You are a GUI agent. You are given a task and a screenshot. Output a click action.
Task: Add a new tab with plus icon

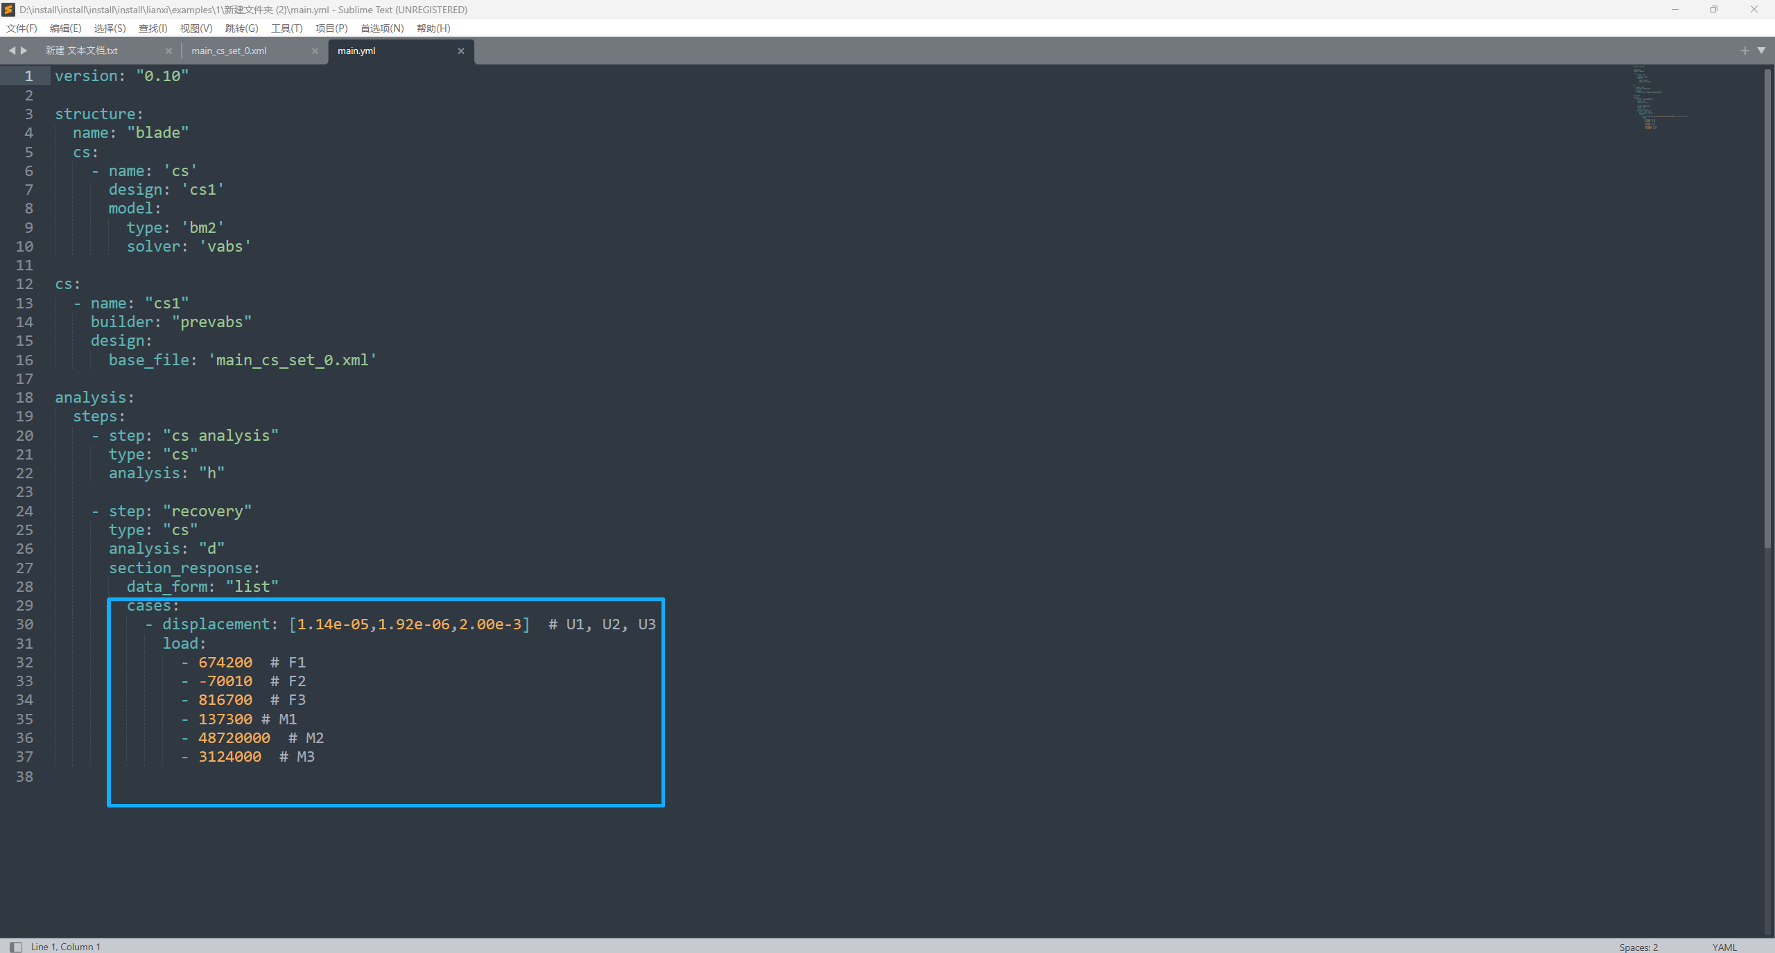(x=1744, y=51)
